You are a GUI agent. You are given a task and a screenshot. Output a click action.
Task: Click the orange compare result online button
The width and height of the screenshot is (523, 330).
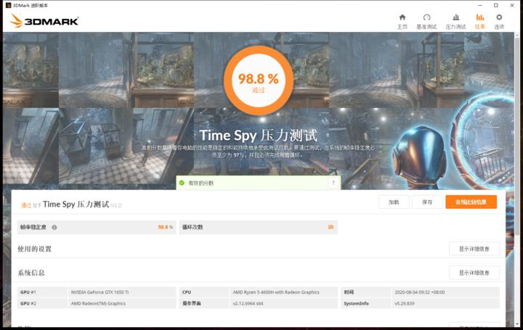click(x=471, y=202)
